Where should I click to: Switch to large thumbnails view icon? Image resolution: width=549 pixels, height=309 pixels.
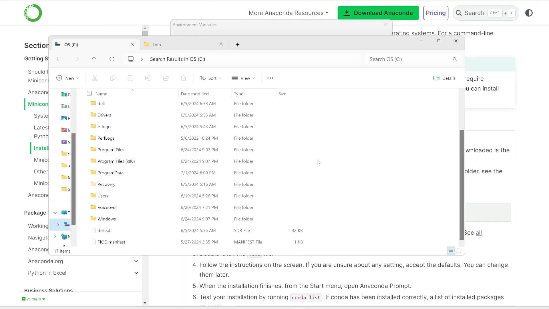(459, 251)
